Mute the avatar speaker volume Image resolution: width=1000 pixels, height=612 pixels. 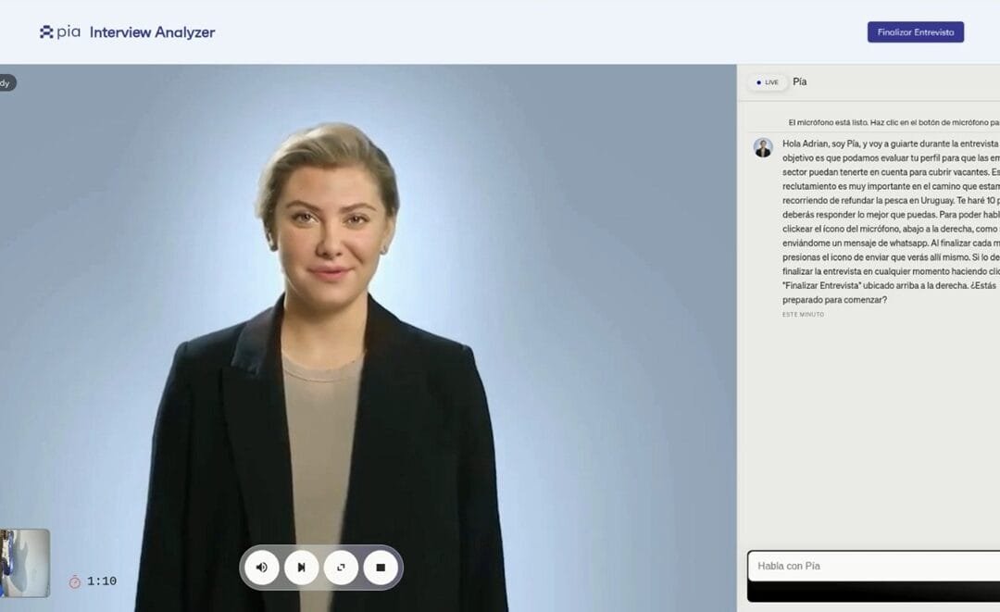pyautogui.click(x=262, y=568)
